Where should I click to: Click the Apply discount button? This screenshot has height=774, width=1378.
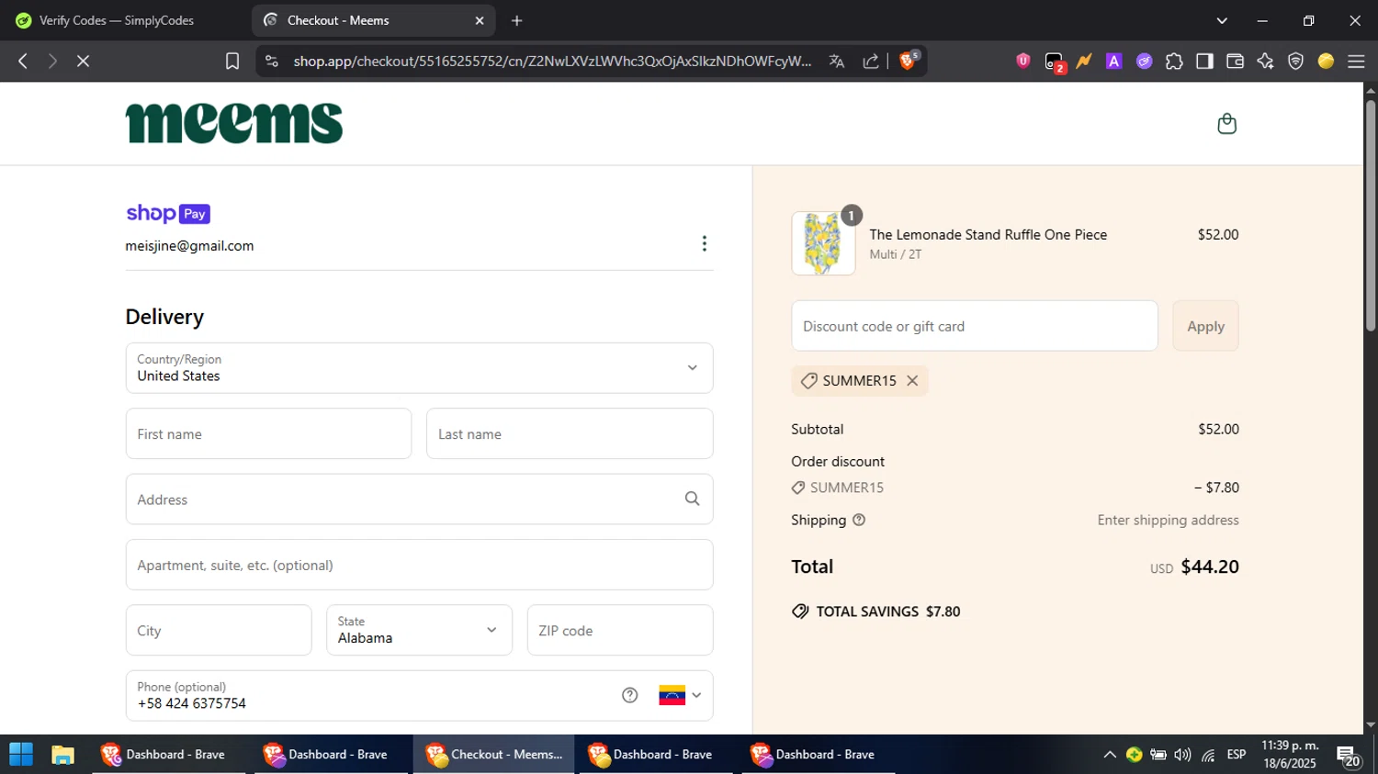tap(1205, 326)
